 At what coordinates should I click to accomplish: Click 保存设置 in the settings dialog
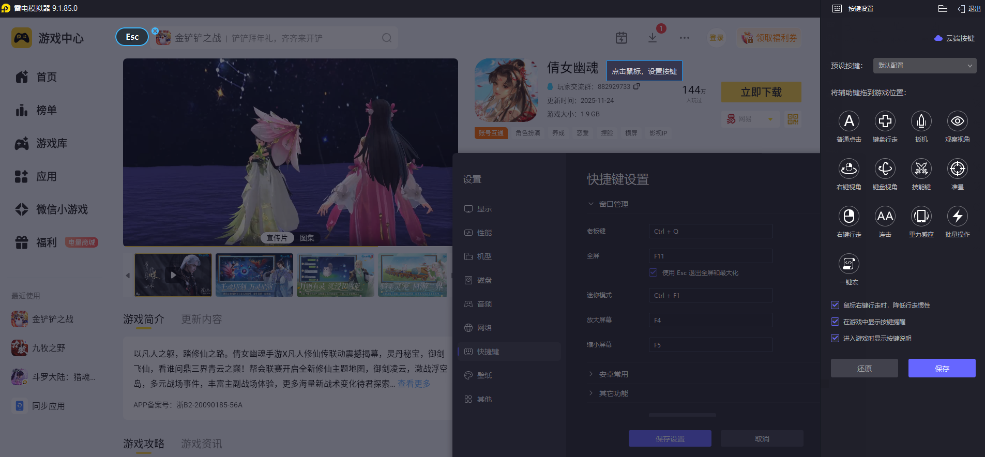[670, 438]
